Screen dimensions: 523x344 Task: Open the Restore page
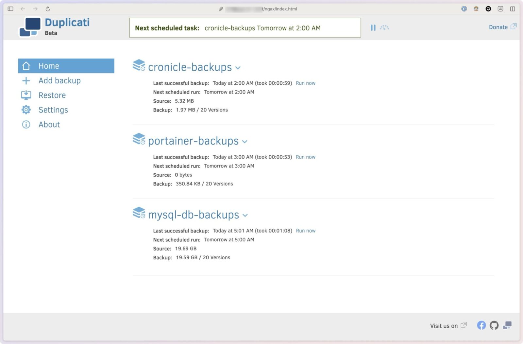point(52,95)
